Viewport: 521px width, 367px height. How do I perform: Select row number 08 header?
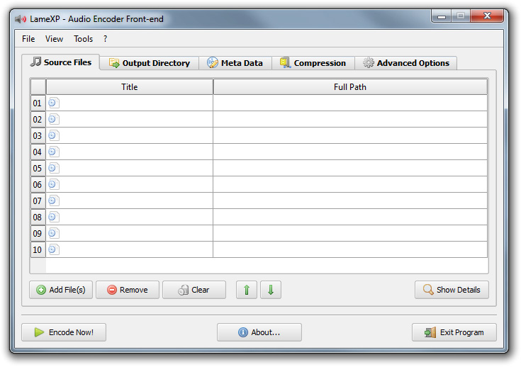click(38, 217)
